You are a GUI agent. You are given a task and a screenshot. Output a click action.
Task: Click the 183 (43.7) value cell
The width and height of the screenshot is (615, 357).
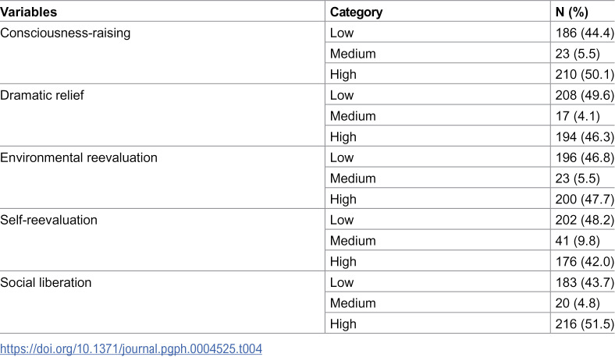[585, 282]
